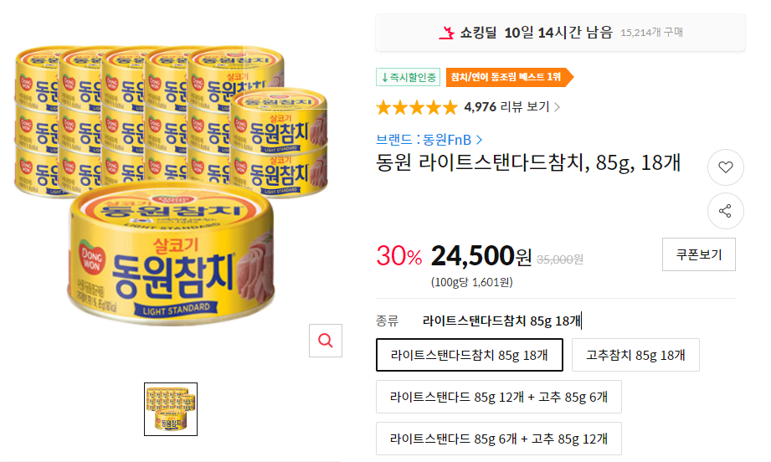Expand the 4,976 리뷰 보기 chevron
Image resolution: width=771 pixels, height=462 pixels.
[x=557, y=107]
